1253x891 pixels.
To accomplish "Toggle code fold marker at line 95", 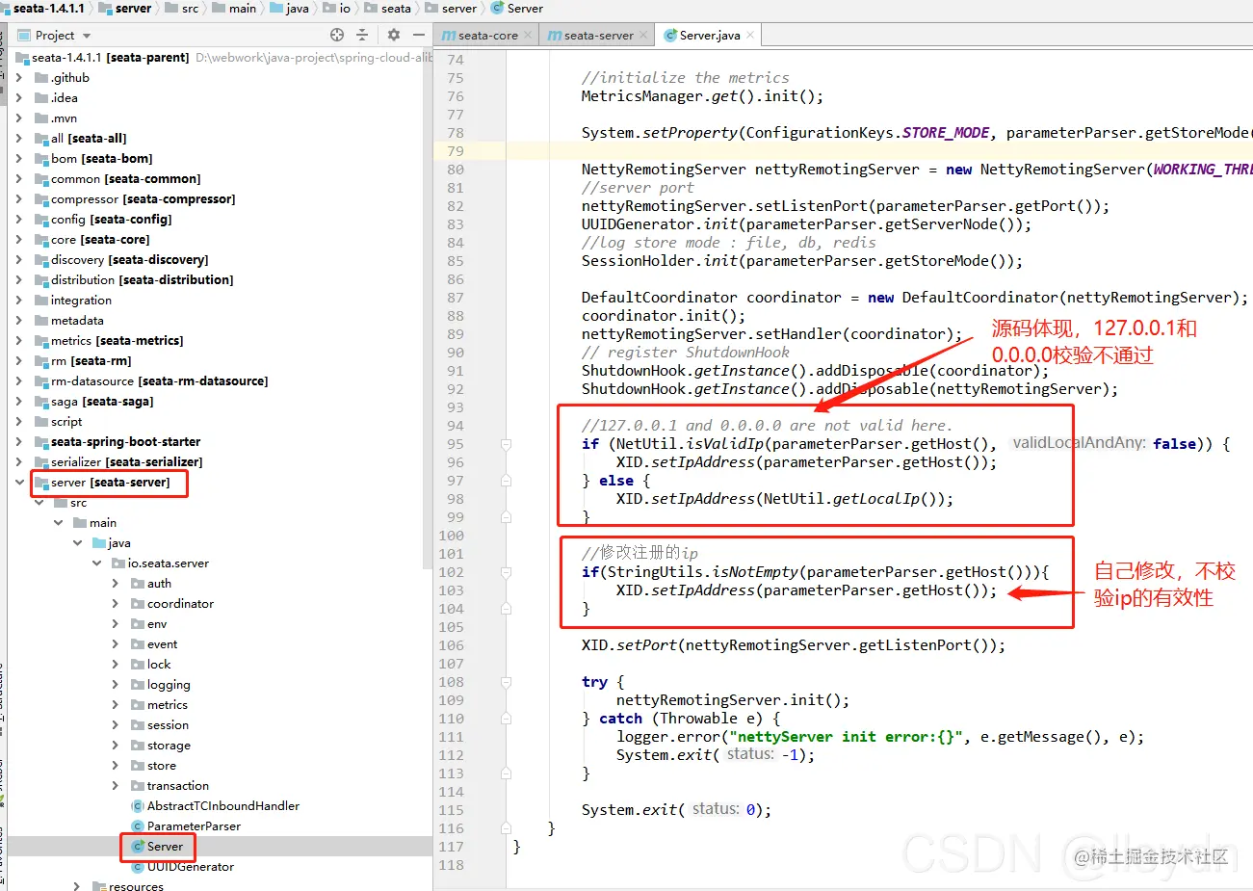I will [x=506, y=444].
